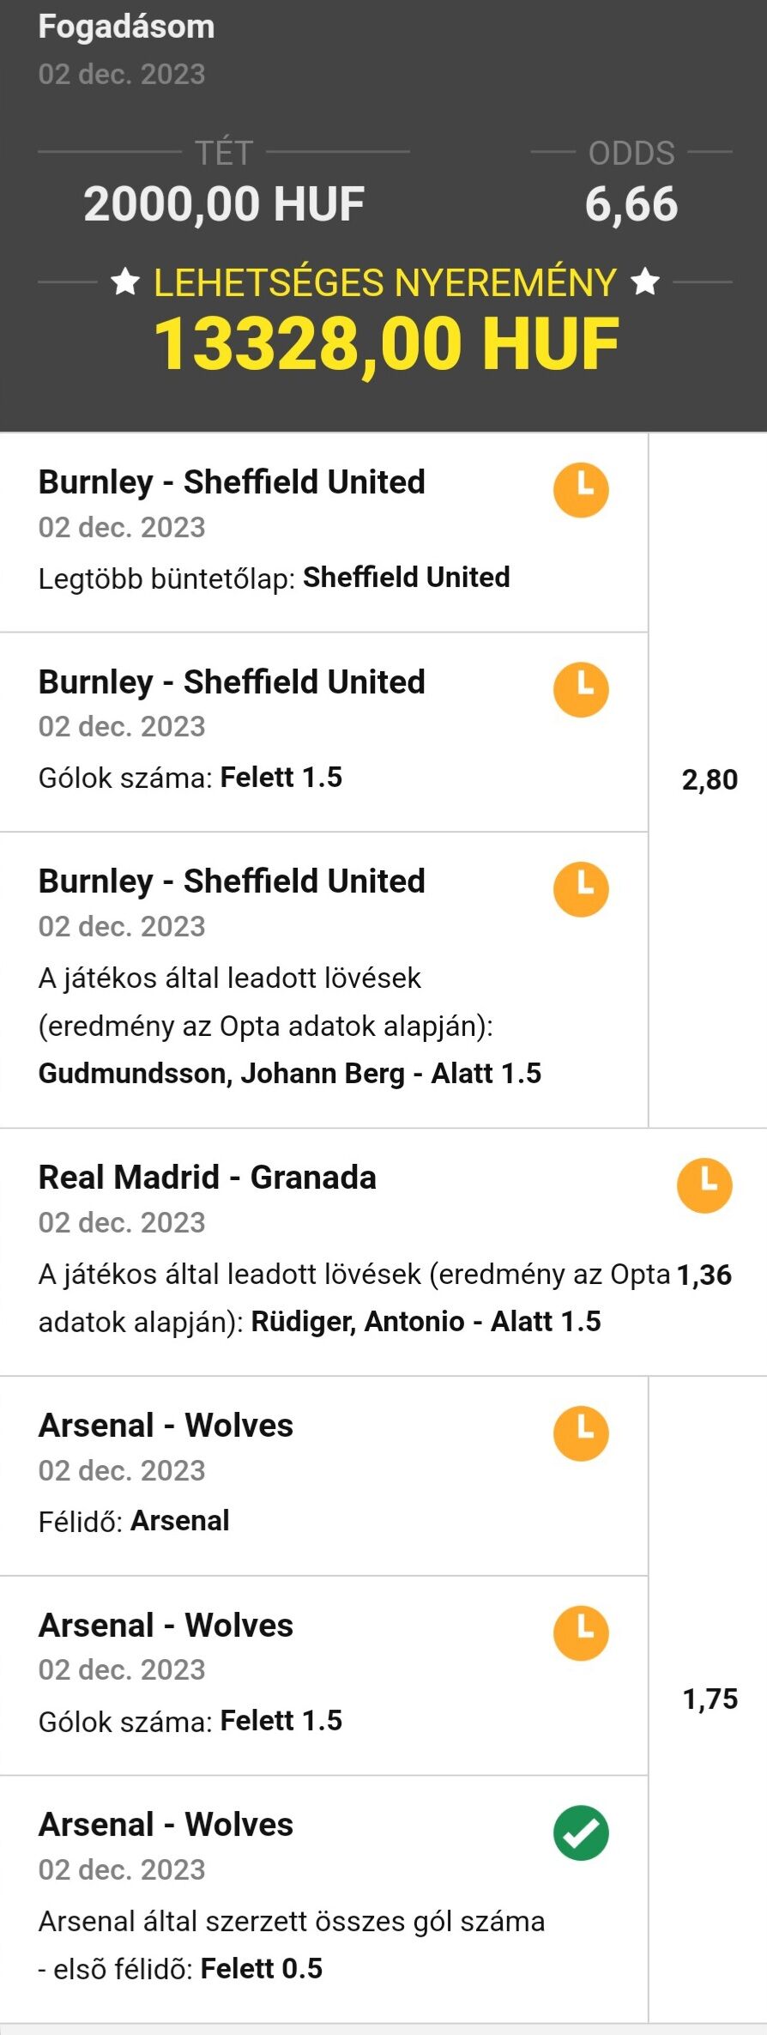Tap the clock icon on Arsenal Gólok száma bet
The image size is (767, 2035).
[x=581, y=1632]
